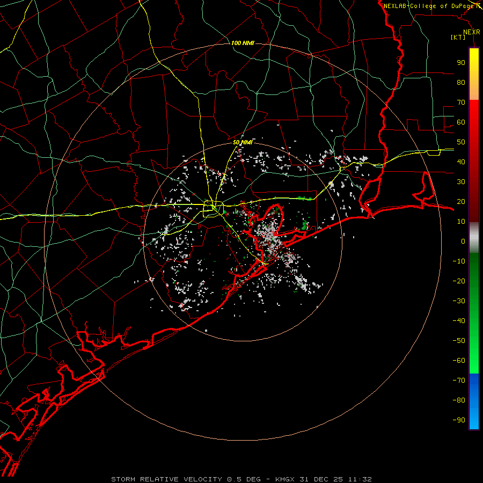483x483 pixels.
Task: Click the 90 value on the velocity scale
Action: (461, 63)
